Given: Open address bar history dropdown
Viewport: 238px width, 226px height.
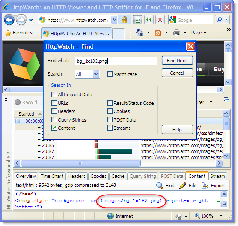Looking at the screenshot, I should 115,20.
